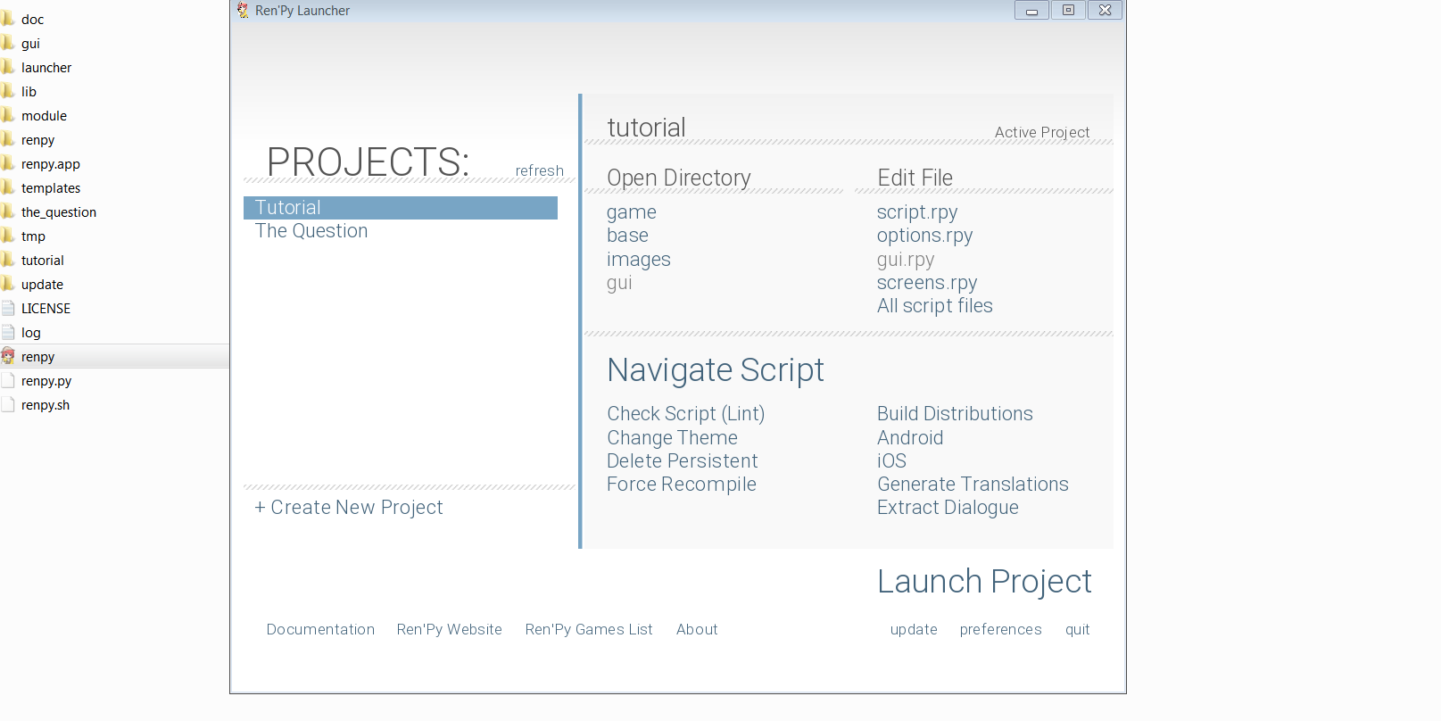This screenshot has height=721, width=1441.
Task: Click the tutorial folder icon
Action: click(8, 260)
